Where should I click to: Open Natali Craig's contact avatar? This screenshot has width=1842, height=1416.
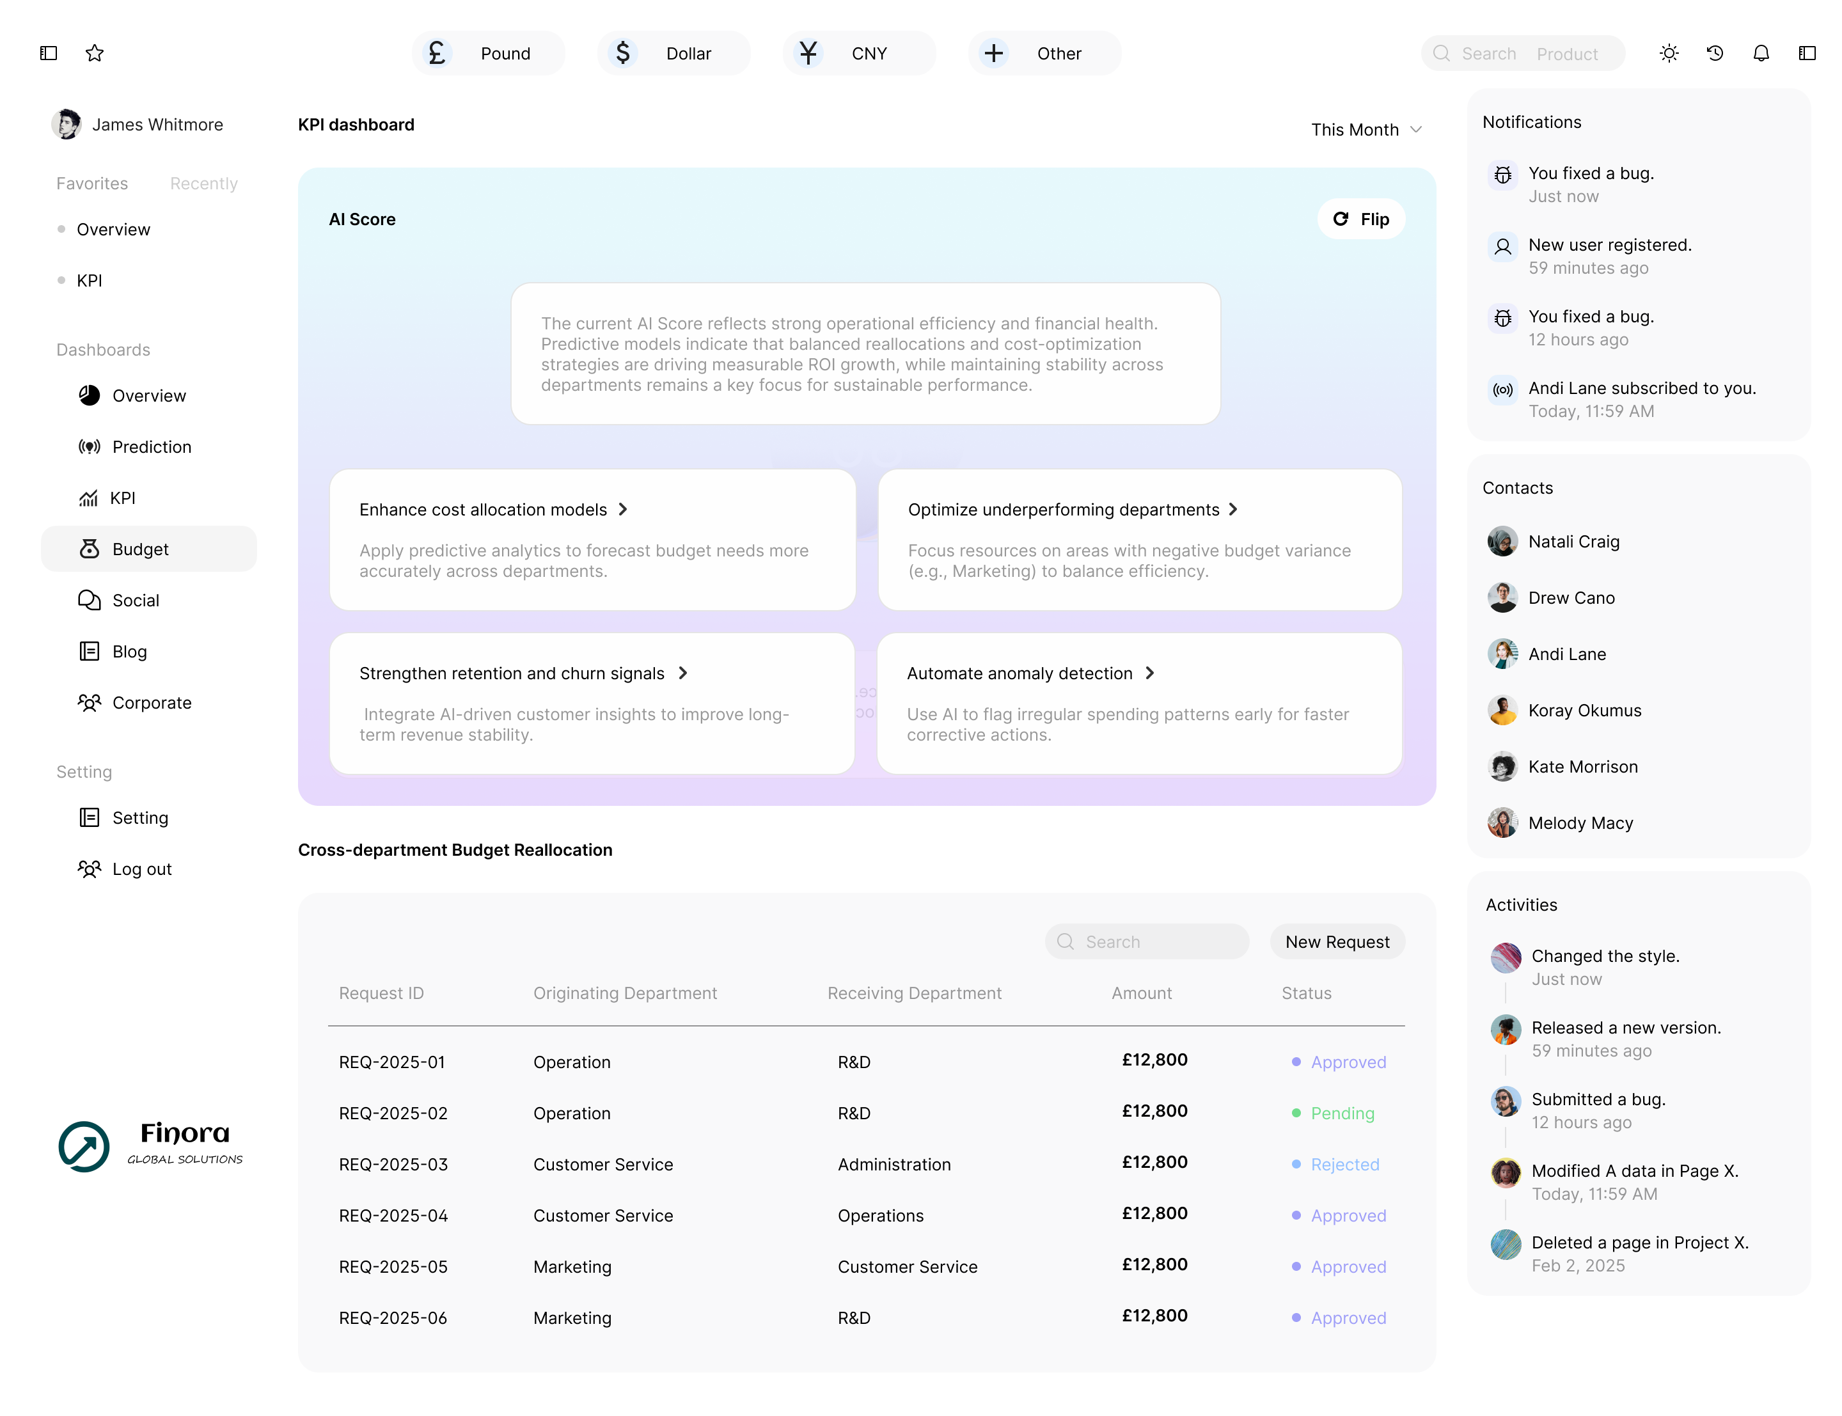(1502, 541)
